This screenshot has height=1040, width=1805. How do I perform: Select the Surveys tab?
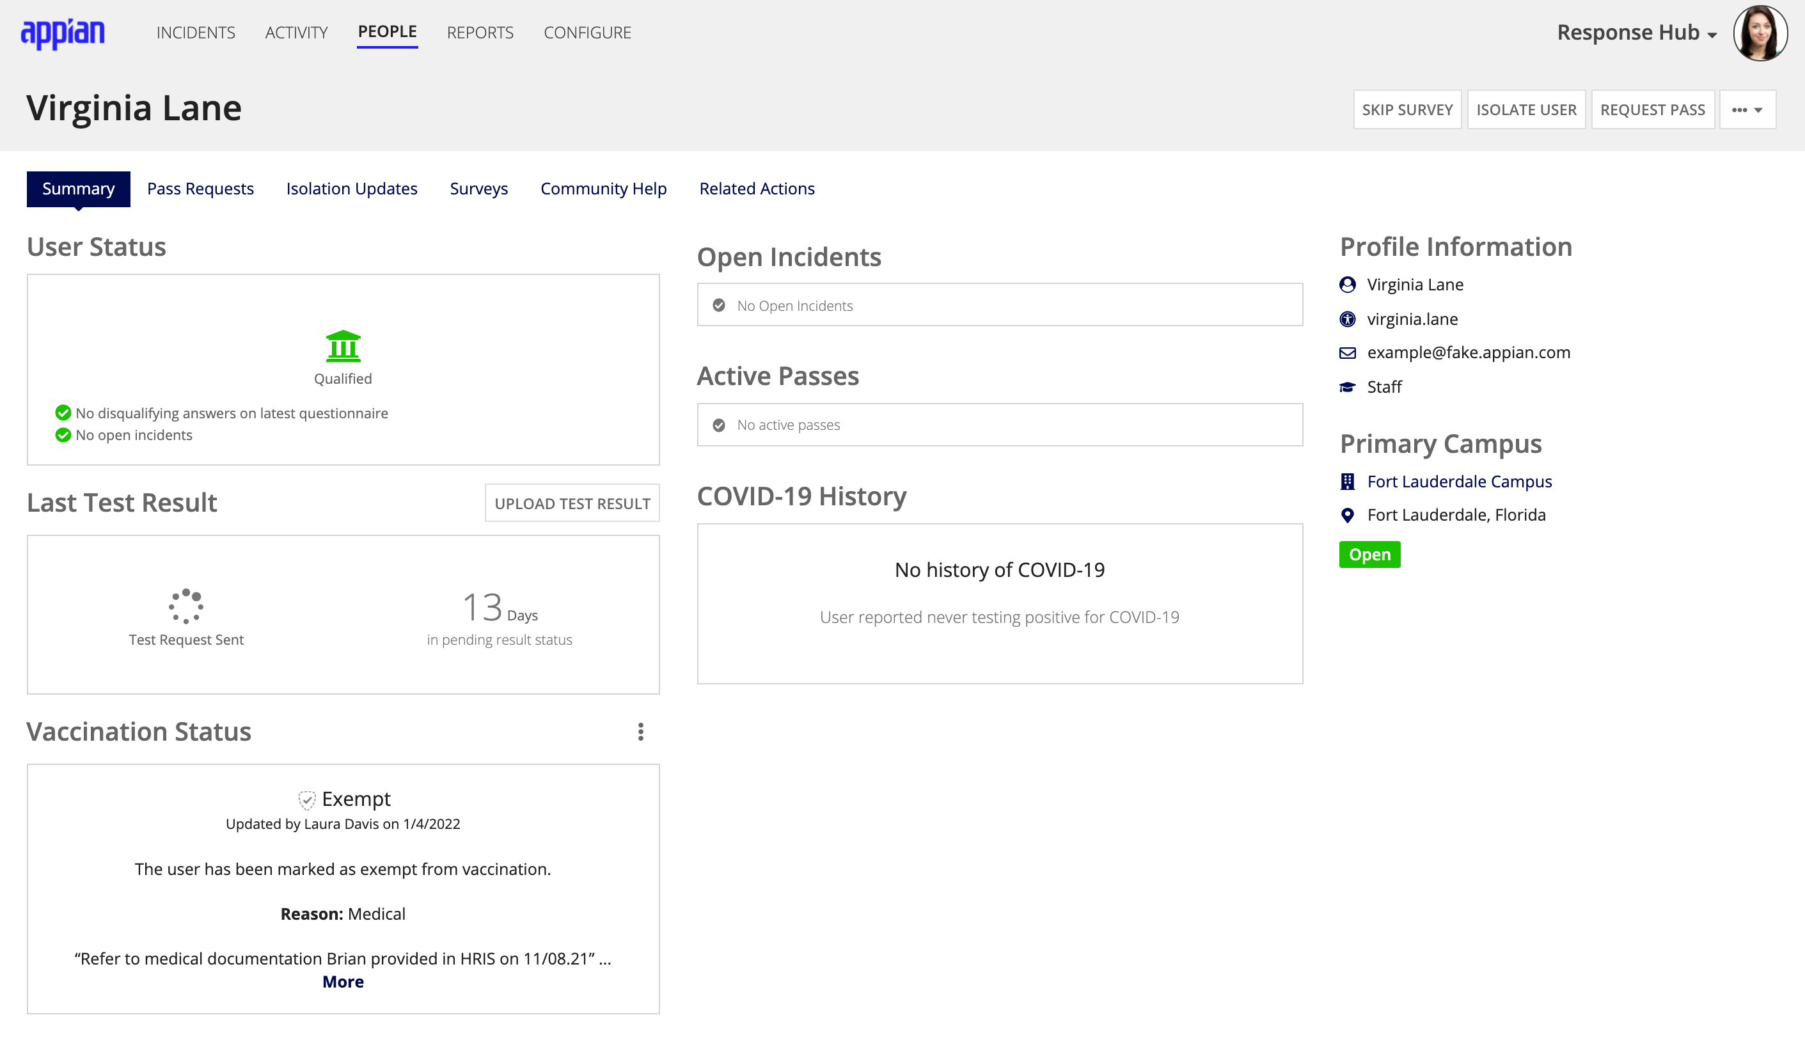478,189
